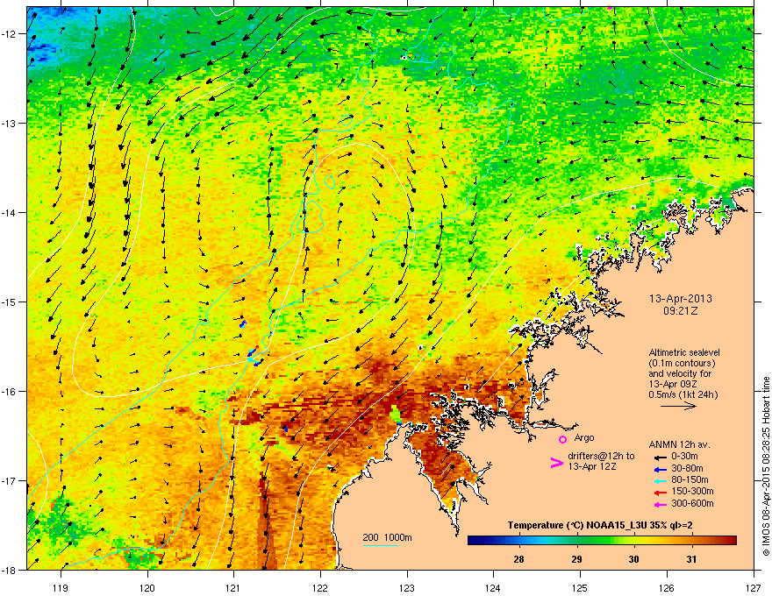Click the '300-600m' depth label
This screenshot has width=772, height=596.
click(x=692, y=503)
